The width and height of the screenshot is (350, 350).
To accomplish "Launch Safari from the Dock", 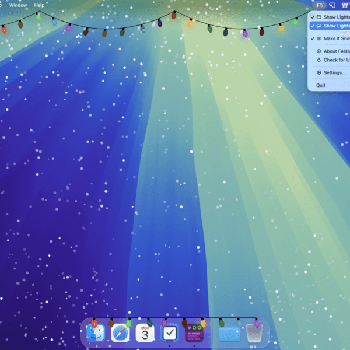I will (120, 333).
